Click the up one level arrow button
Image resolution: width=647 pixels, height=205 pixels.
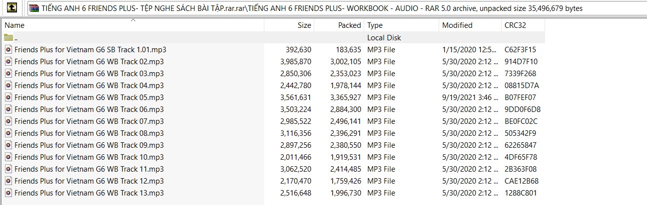pos(12,7)
